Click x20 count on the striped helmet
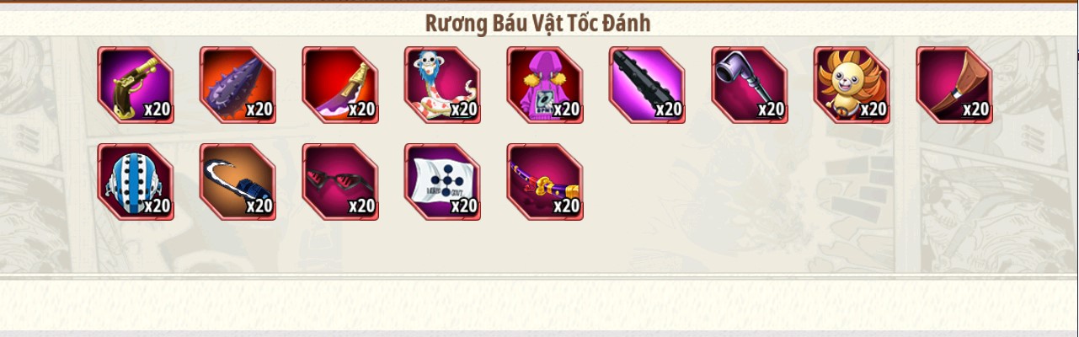Screen dimensions: 1079x337 click(x=157, y=206)
